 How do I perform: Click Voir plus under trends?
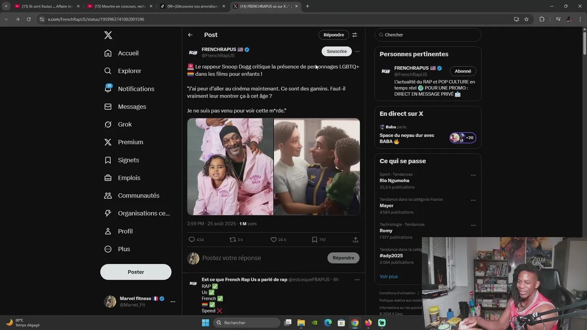click(x=389, y=276)
